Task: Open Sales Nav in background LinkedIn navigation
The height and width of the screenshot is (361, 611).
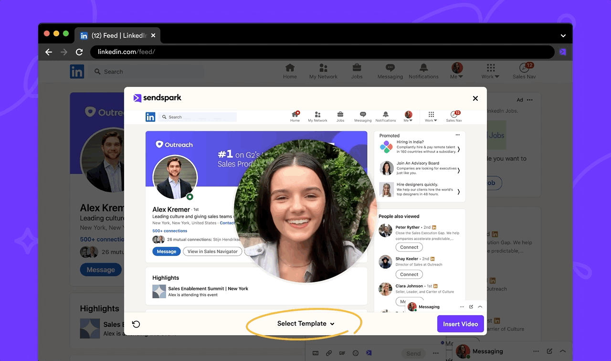Action: (x=524, y=71)
